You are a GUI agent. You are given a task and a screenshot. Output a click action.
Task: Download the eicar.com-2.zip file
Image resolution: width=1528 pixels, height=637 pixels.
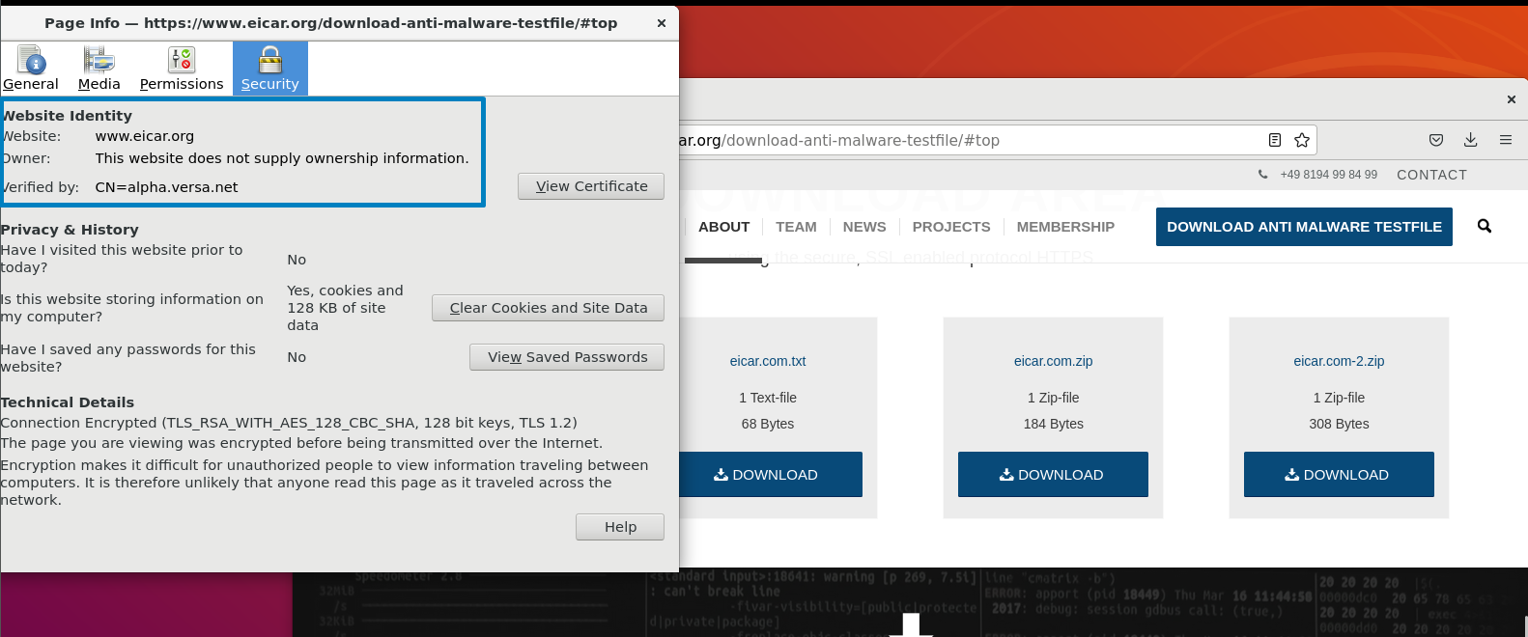coord(1339,474)
